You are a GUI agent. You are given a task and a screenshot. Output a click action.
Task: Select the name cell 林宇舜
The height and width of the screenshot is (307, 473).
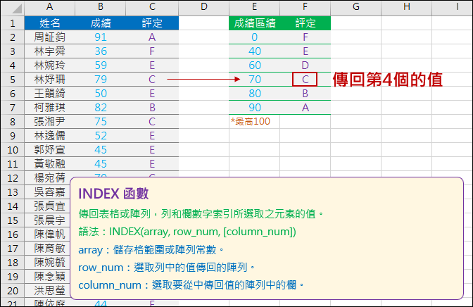click(49, 51)
